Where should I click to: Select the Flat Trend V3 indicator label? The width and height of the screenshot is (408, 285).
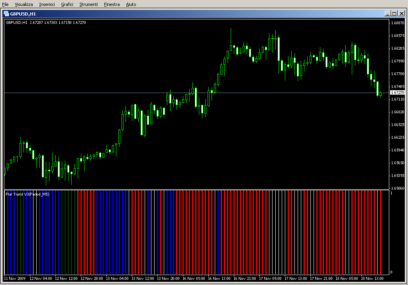coord(27,194)
